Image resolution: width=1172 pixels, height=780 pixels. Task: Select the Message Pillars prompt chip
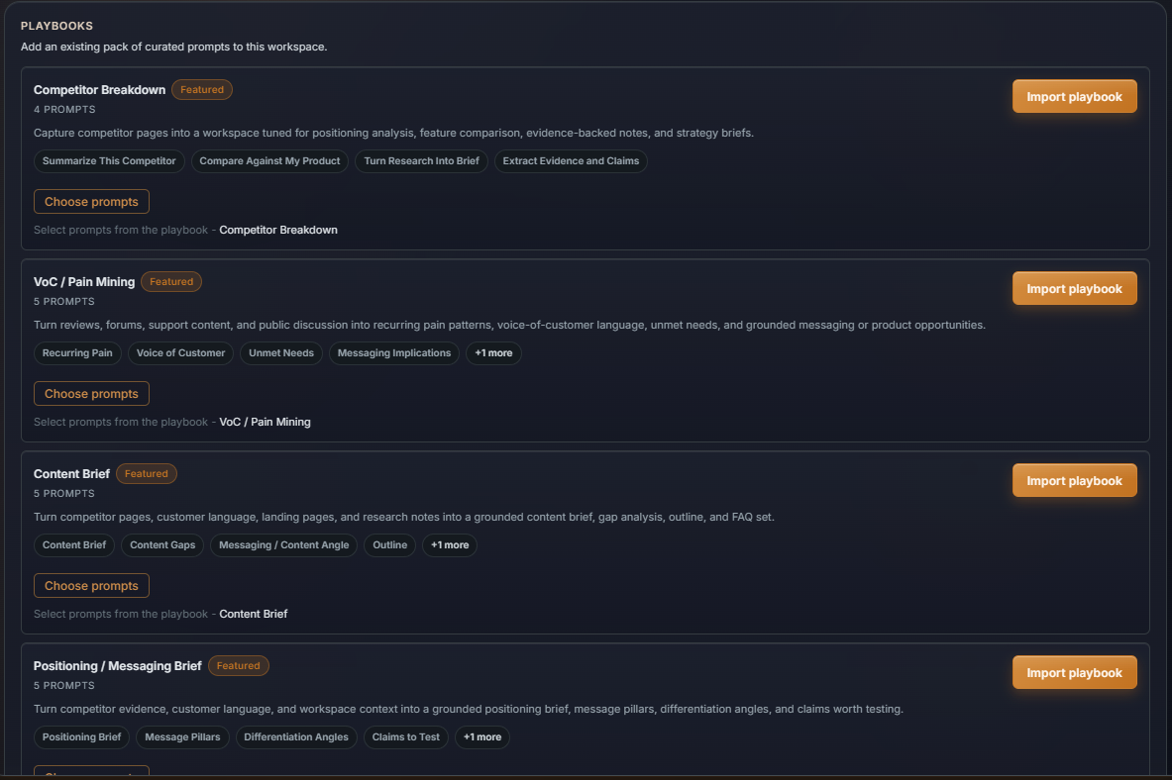pos(182,736)
